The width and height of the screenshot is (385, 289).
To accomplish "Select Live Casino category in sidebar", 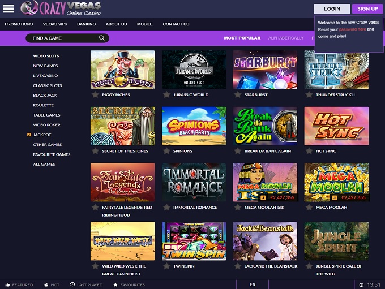I will 45,76.
